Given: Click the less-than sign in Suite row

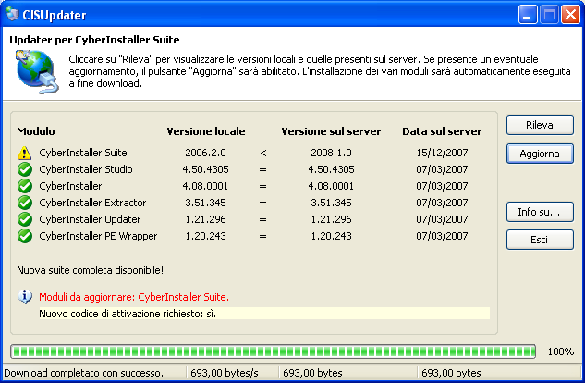Looking at the screenshot, I should coord(263,153).
